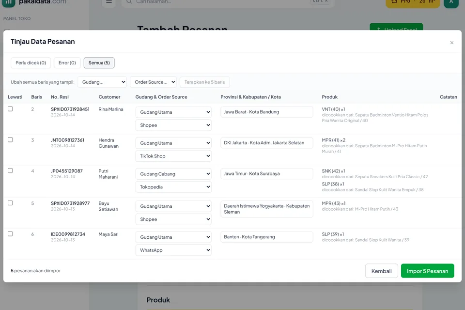Screen dimensions: 465x310
Task: Click the Pro plan badge in top bar
Action: (413, 3)
